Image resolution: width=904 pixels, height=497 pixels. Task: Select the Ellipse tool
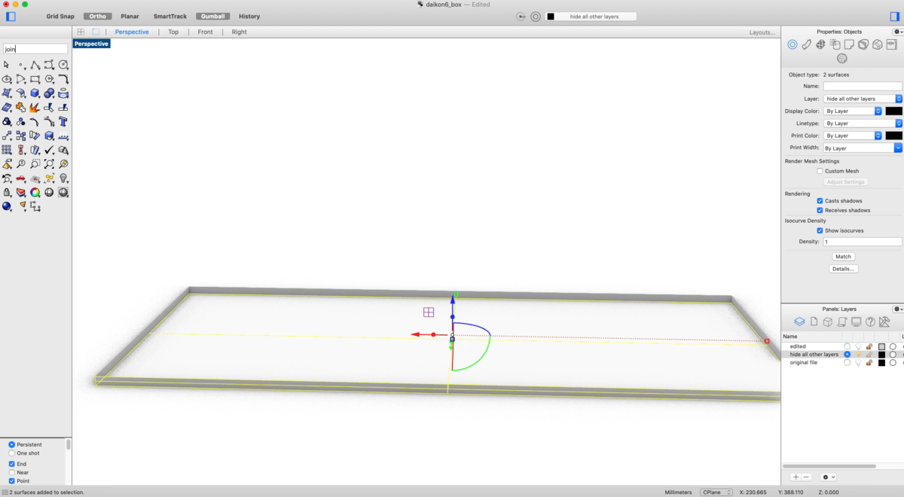point(7,79)
